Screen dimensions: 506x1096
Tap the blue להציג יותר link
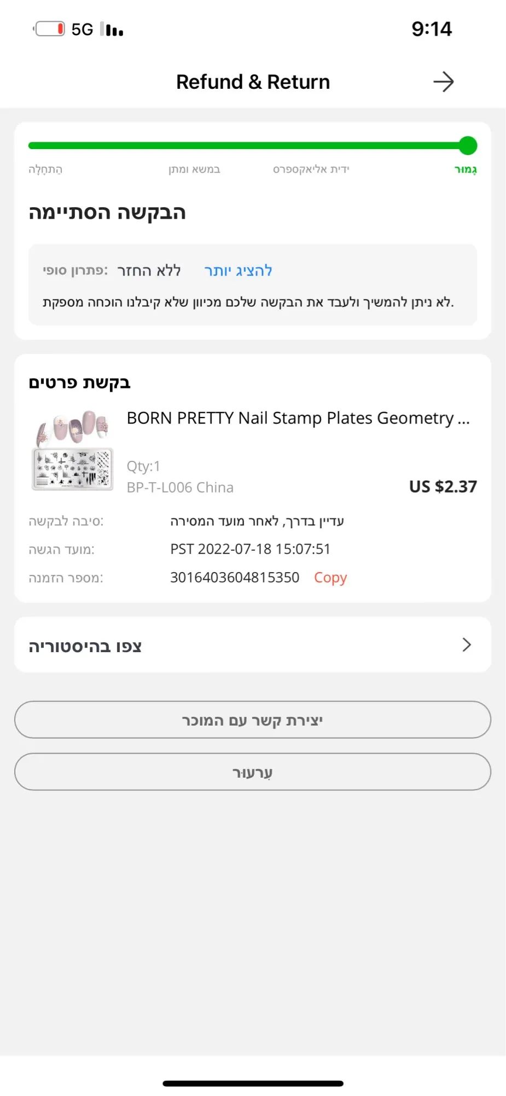[x=238, y=271]
